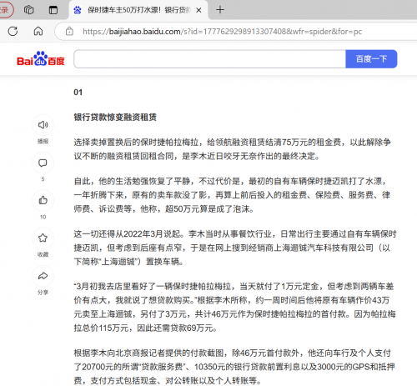The width and height of the screenshot is (417, 386).
Task: Click paragraph starting 根据李木向北京商报记者
Action: tap(234, 367)
